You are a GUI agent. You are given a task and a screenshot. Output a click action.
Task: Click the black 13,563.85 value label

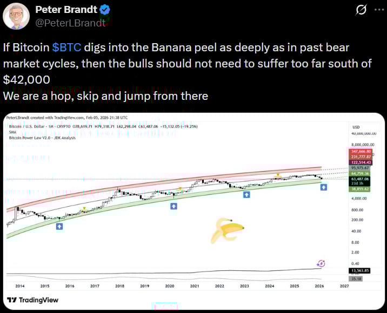(359, 270)
